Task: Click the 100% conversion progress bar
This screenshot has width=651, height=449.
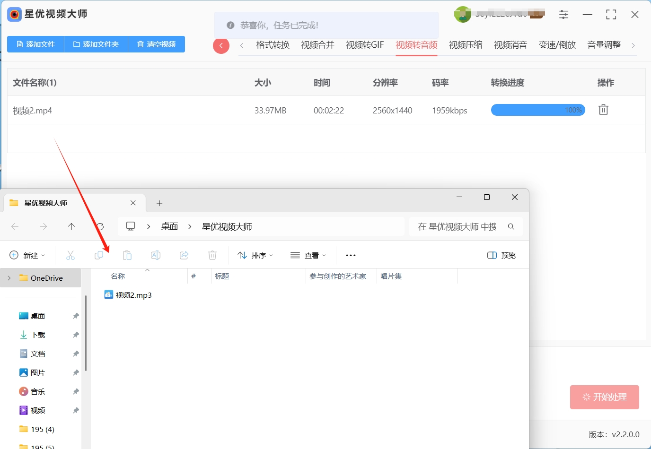Action: pos(538,110)
